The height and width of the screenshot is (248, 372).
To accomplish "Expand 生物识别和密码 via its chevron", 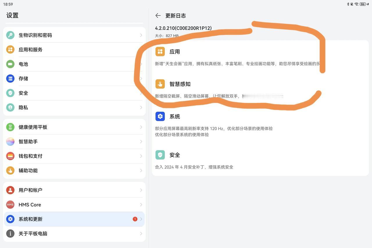I will [141, 35].
